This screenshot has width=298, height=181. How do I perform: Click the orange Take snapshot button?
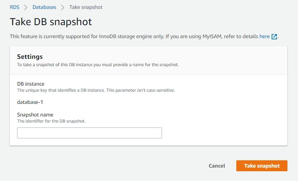point(261,166)
